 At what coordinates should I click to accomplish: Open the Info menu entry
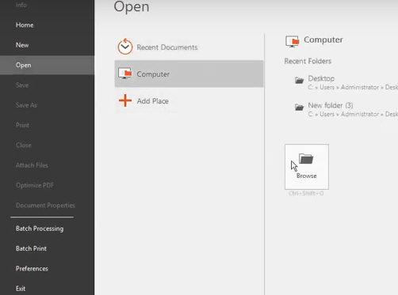[21, 5]
